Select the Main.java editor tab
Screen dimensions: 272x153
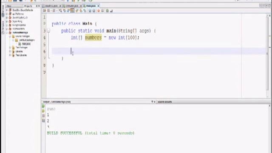[x=91, y=6]
